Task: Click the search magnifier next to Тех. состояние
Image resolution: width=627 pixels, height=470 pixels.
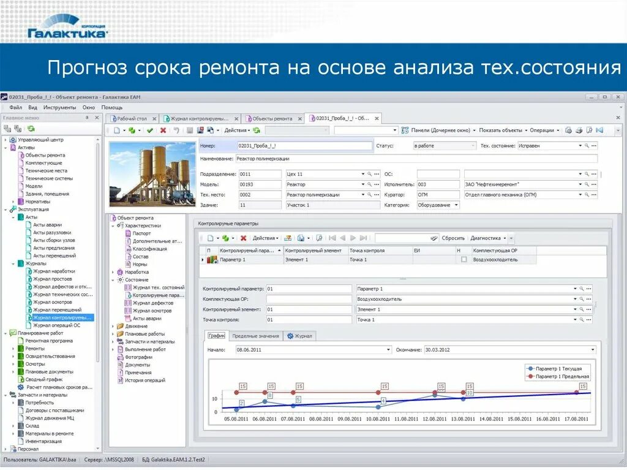Action: [587, 146]
